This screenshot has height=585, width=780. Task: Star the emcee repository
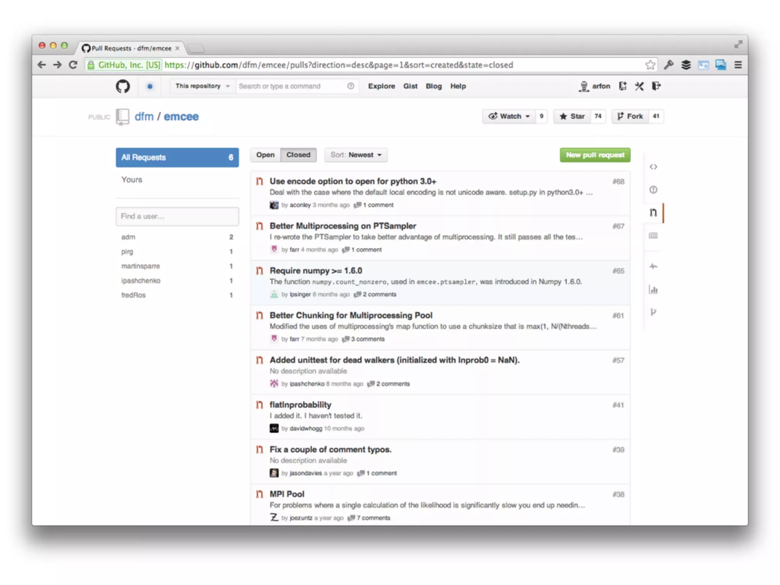click(572, 117)
